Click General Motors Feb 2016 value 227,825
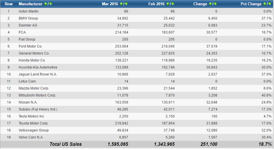This screenshot has height=149, width=274. click(168, 53)
